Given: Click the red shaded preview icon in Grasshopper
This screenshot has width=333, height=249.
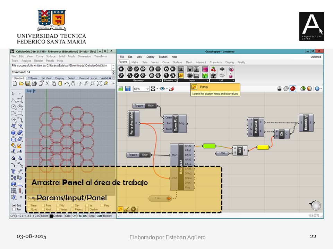Looking at the screenshot, I should 293,89.
